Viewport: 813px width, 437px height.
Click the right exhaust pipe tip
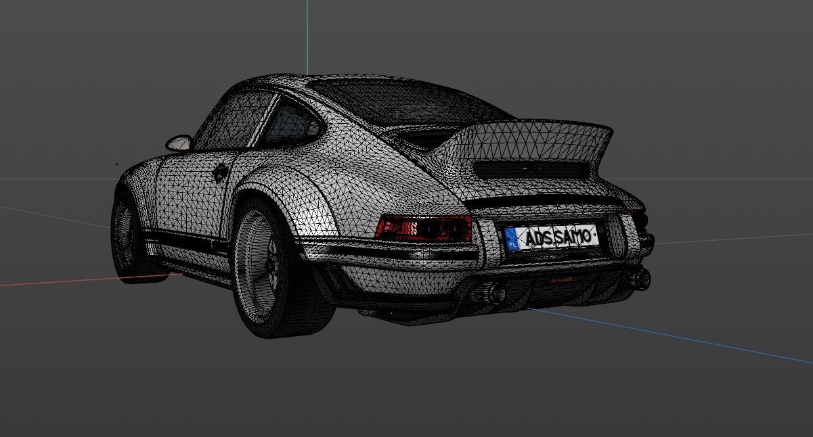click(x=638, y=279)
